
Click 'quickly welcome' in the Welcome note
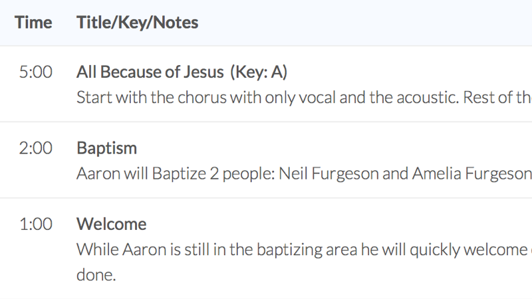tap(469, 250)
